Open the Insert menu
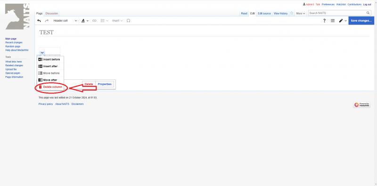The image size is (377, 186). click(x=117, y=21)
